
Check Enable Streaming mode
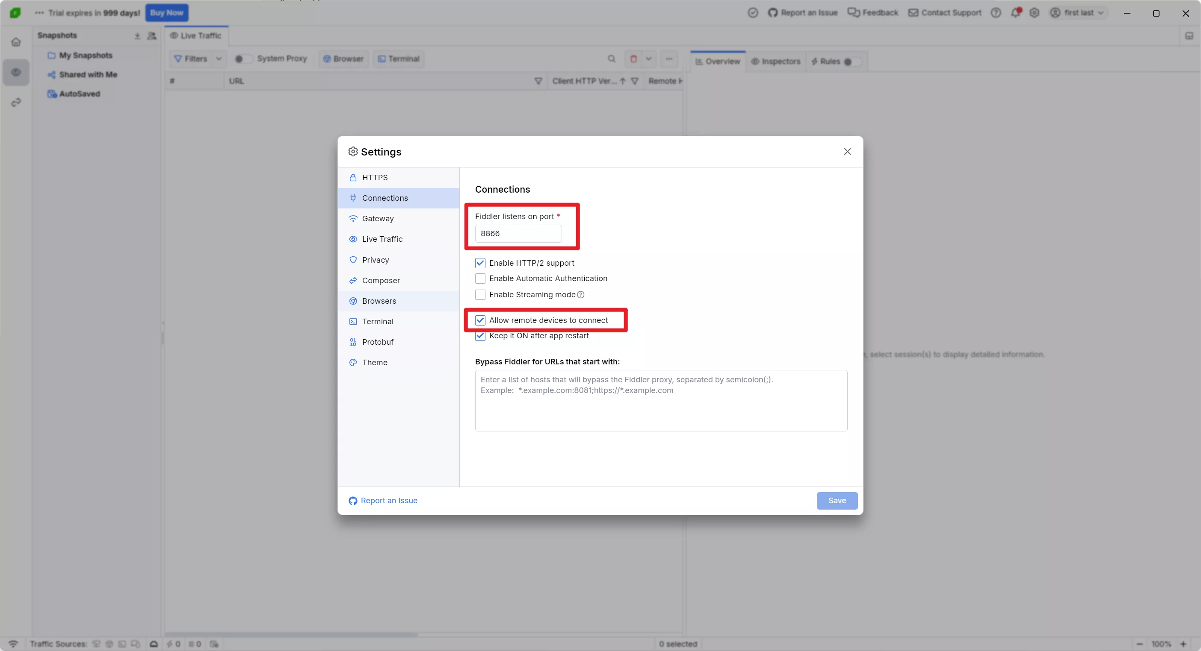tap(480, 295)
